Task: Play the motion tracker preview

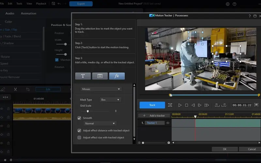Action: (x=180, y=105)
